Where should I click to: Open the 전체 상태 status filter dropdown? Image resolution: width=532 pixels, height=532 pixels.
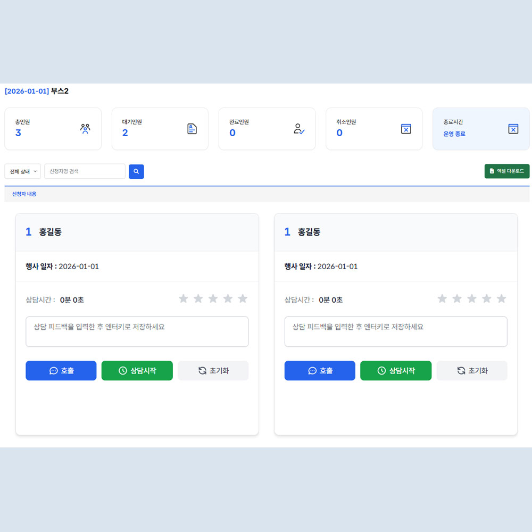22,171
